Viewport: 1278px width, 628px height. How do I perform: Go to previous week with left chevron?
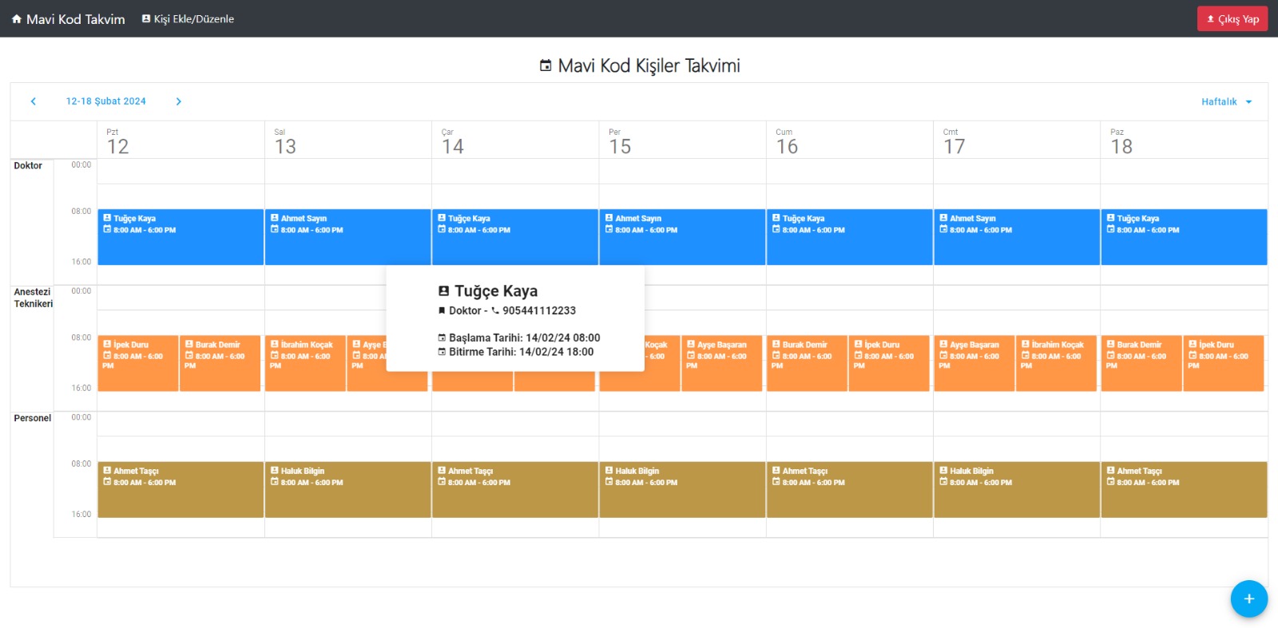point(34,101)
